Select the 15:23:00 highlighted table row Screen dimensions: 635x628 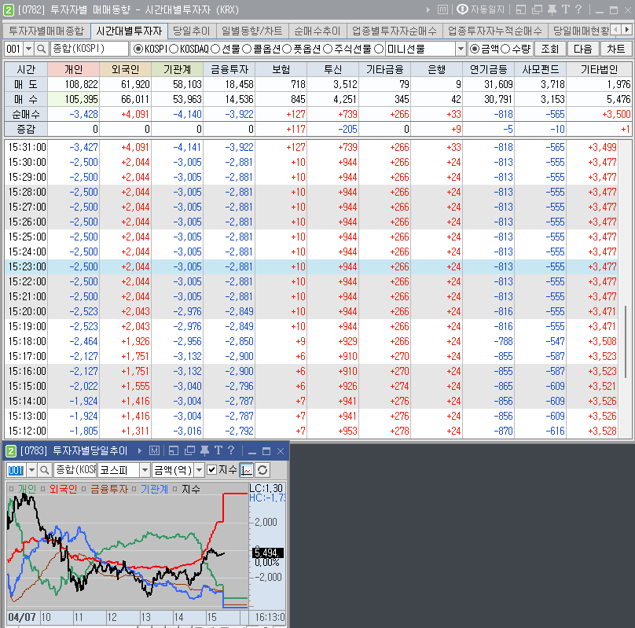314,266
